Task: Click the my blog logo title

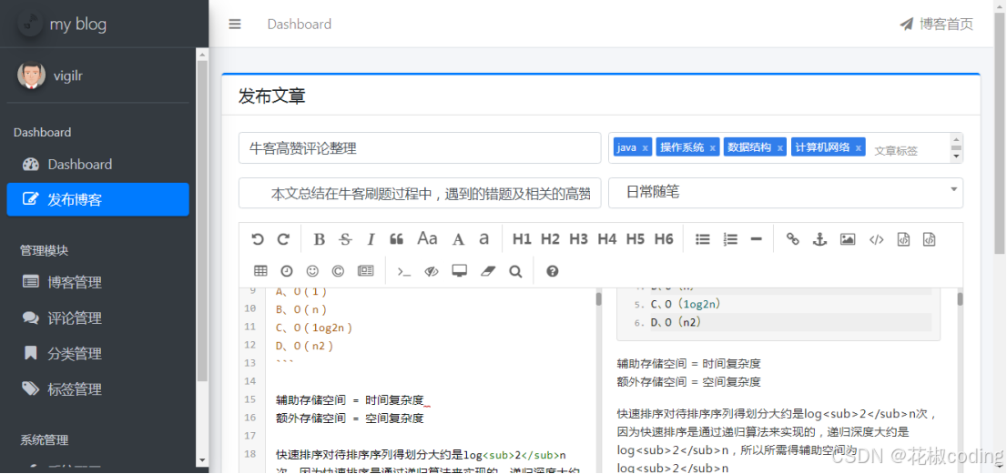Action: click(77, 25)
